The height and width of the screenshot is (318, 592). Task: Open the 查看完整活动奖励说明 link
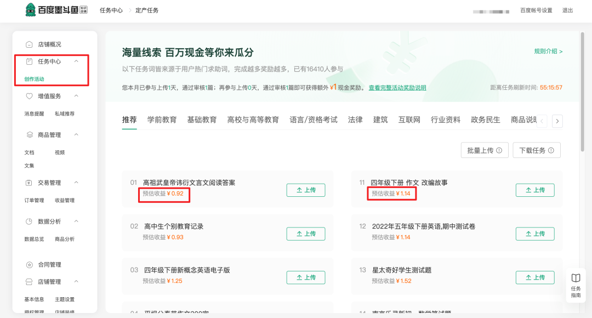(x=397, y=88)
